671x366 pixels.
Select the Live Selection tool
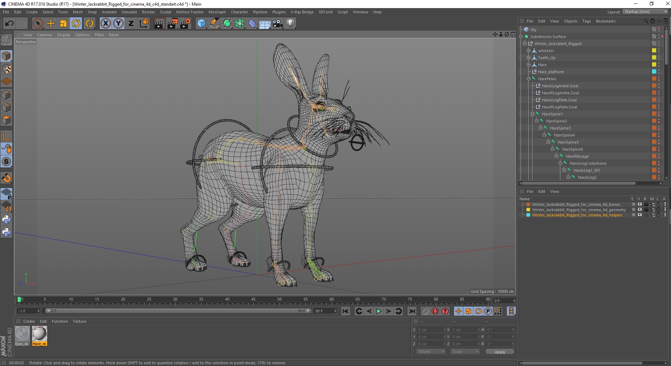(x=38, y=24)
